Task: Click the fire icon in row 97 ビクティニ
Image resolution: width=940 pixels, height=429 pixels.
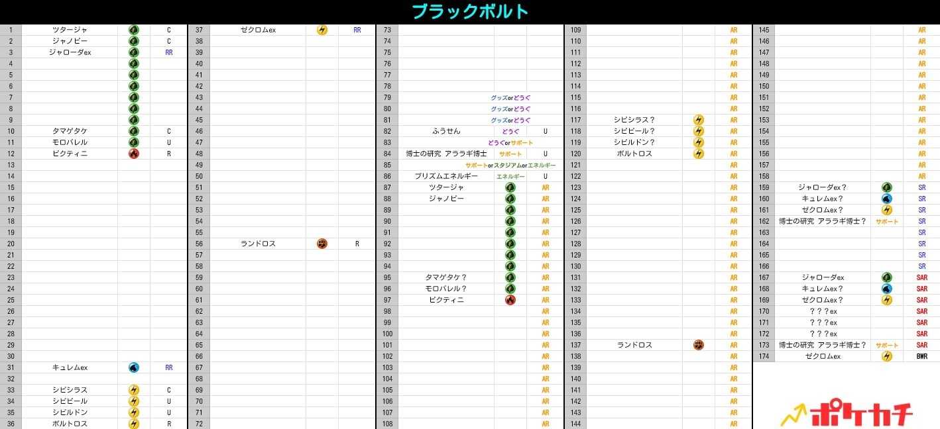Action: [x=510, y=300]
